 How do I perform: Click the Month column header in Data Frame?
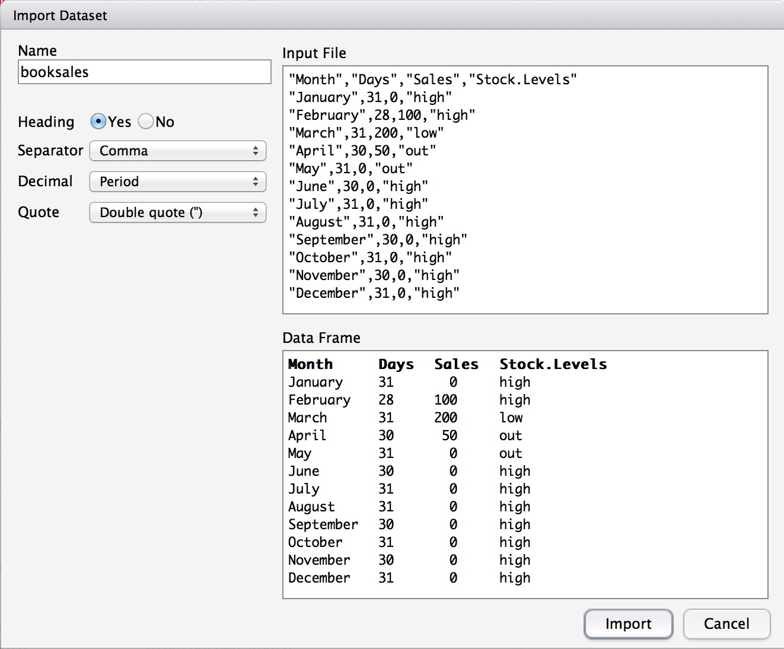click(310, 364)
